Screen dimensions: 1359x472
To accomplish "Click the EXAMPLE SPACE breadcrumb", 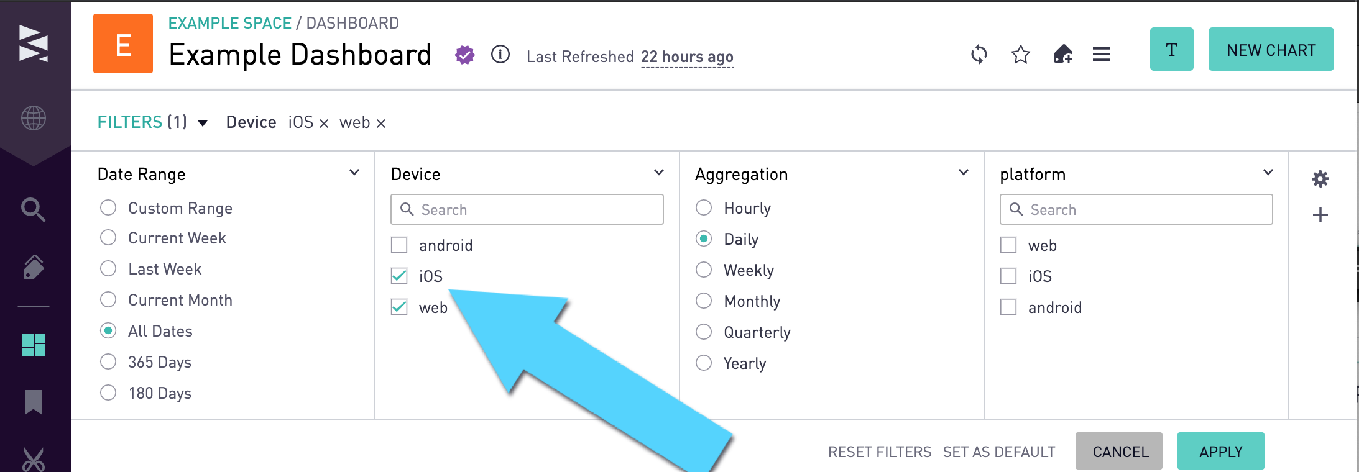I will click(x=230, y=22).
